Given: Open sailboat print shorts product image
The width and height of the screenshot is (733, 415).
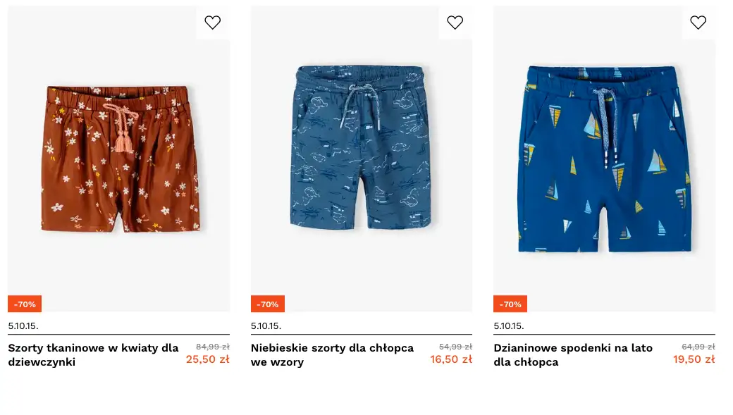Looking at the screenshot, I should click(x=604, y=159).
